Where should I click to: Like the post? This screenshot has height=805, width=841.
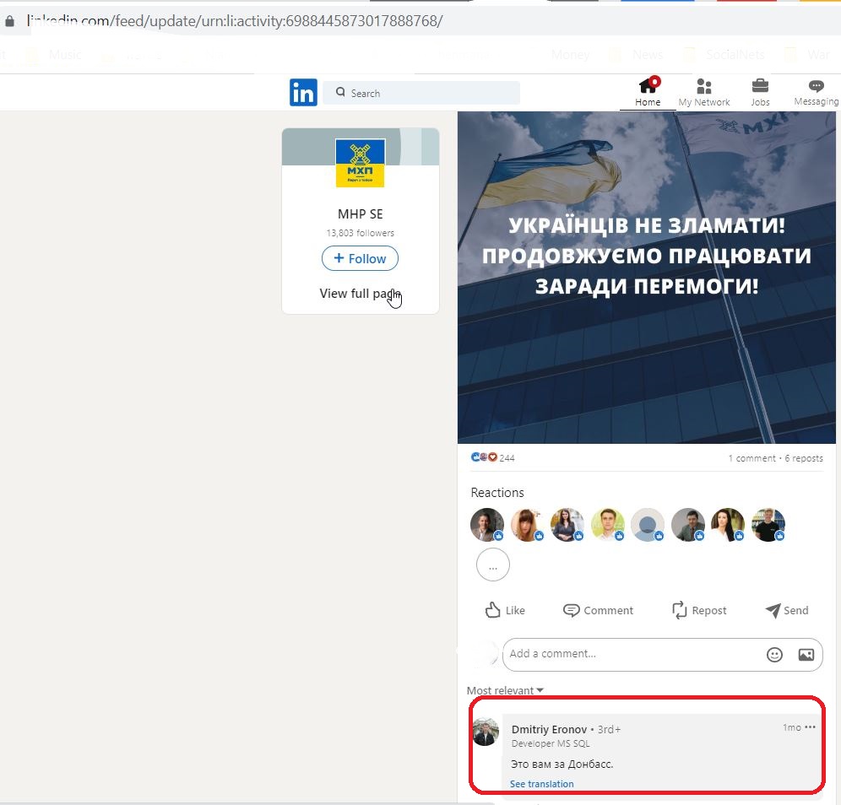pyautogui.click(x=505, y=610)
